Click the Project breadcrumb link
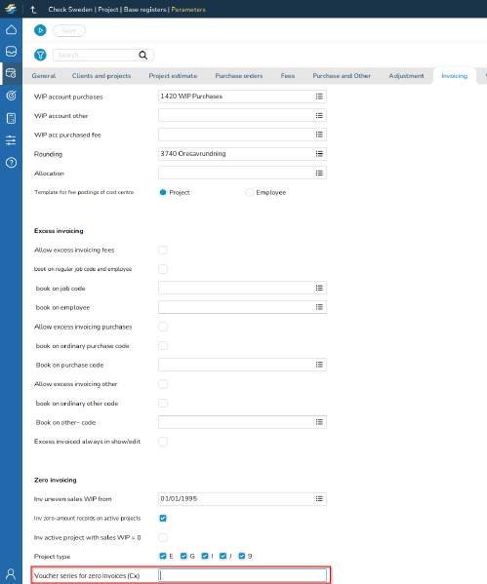 tap(108, 10)
